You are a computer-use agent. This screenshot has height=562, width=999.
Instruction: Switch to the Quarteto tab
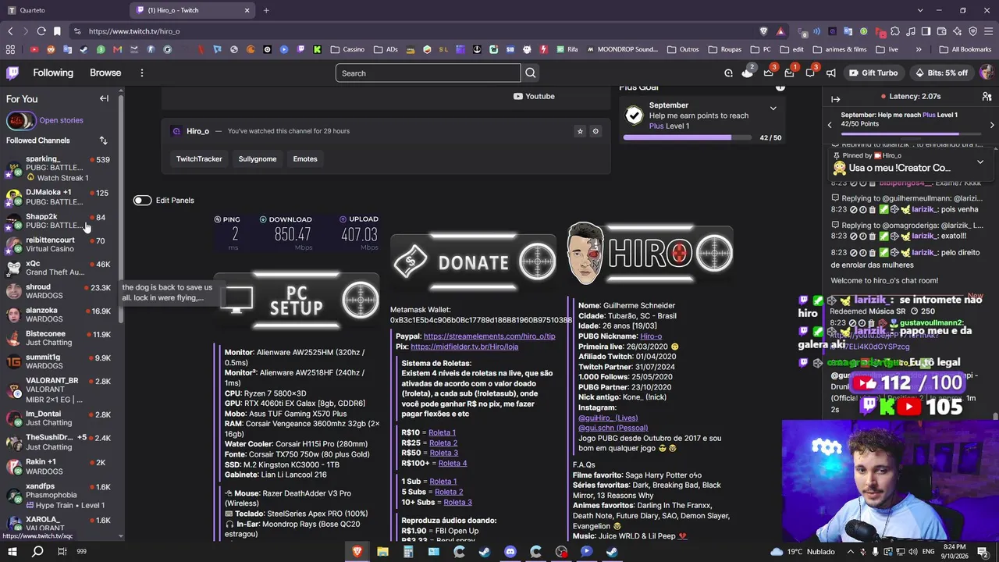[x=65, y=10]
